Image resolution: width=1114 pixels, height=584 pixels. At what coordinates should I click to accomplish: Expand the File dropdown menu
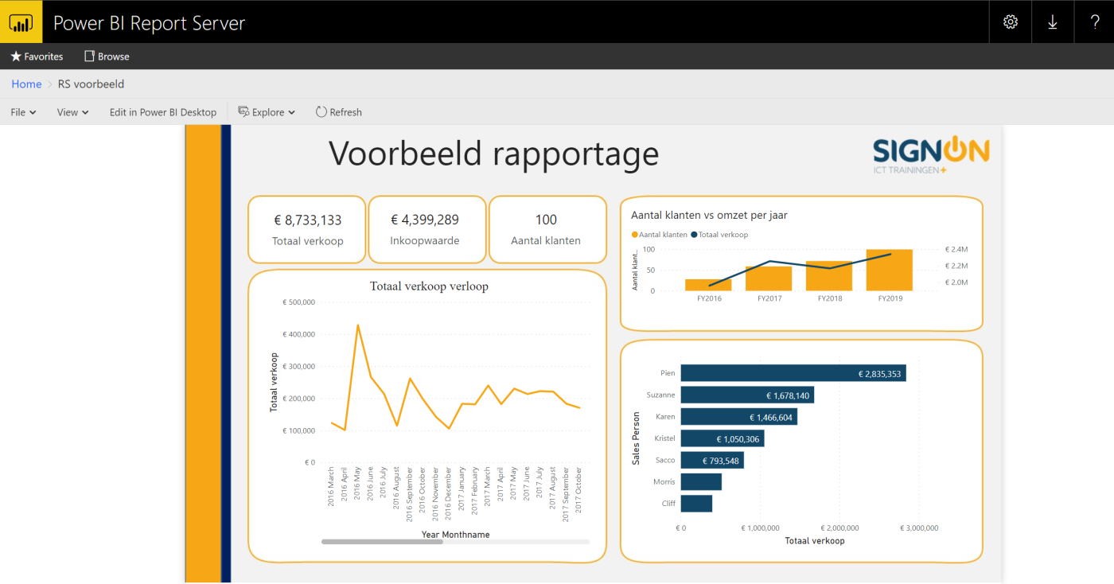(23, 112)
